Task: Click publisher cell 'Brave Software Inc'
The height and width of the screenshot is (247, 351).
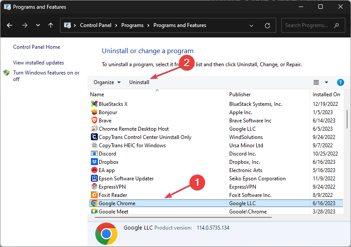Action: click(x=250, y=120)
